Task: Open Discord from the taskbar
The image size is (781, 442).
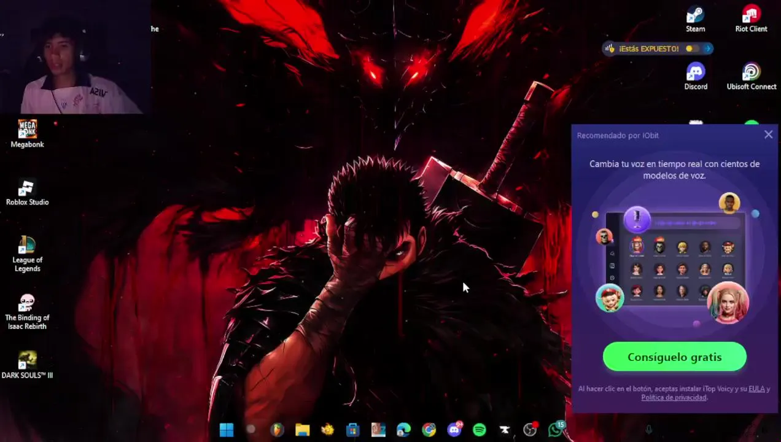Action: (454, 430)
